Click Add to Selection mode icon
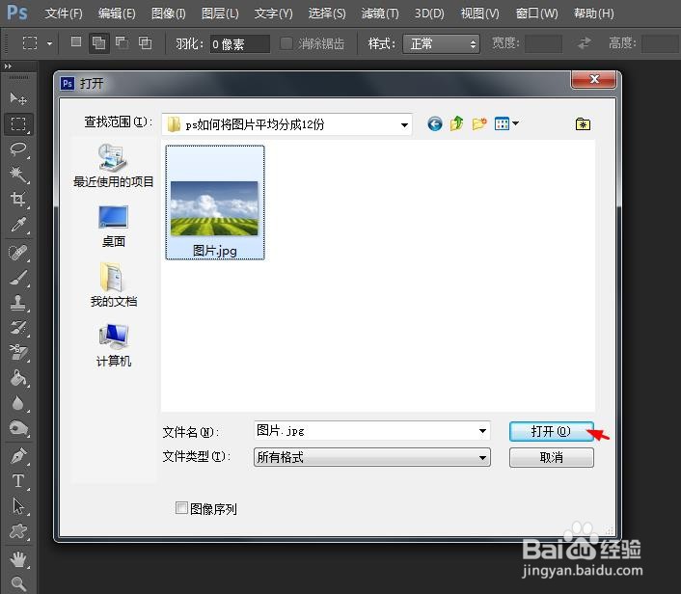The height and width of the screenshot is (594, 681). point(99,43)
